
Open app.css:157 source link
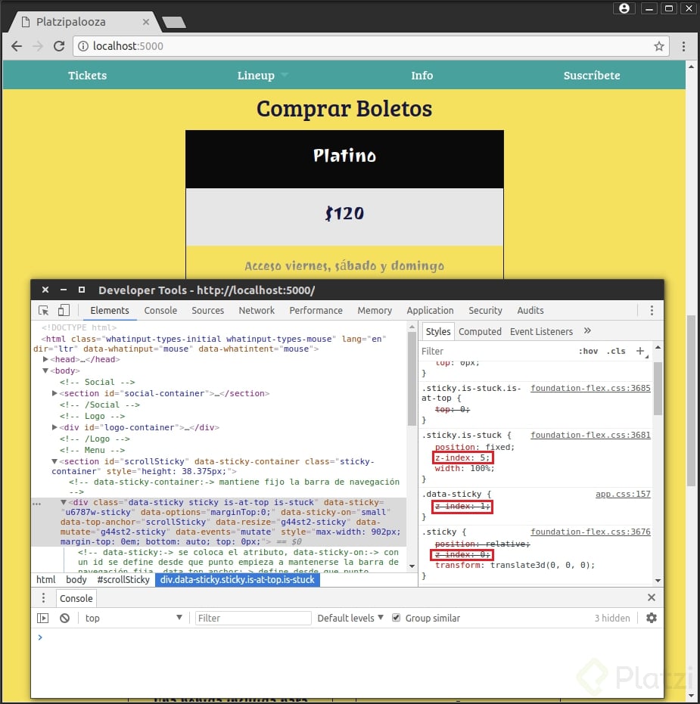tap(623, 494)
